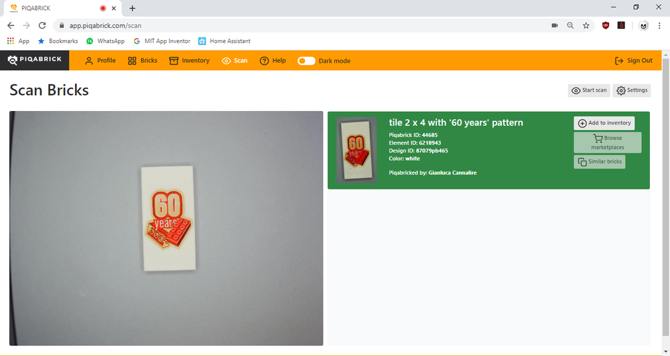Click the address bar URL
The image size is (670, 356).
tap(105, 25)
